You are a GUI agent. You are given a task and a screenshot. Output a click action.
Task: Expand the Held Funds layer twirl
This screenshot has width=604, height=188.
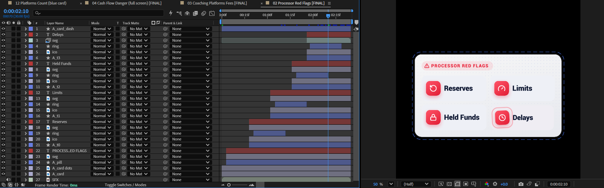pos(26,63)
